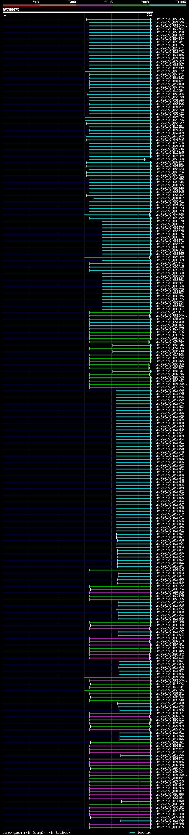Click the purple alignment bar for UniRef100_A9RVU9
Image resolution: width=189 pixels, height=835 pixels.
click(121, 593)
